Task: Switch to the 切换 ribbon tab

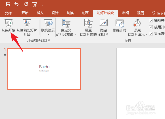Action: 70,13
